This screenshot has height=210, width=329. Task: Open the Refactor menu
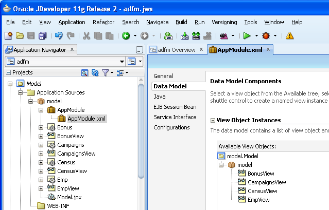click(103, 22)
